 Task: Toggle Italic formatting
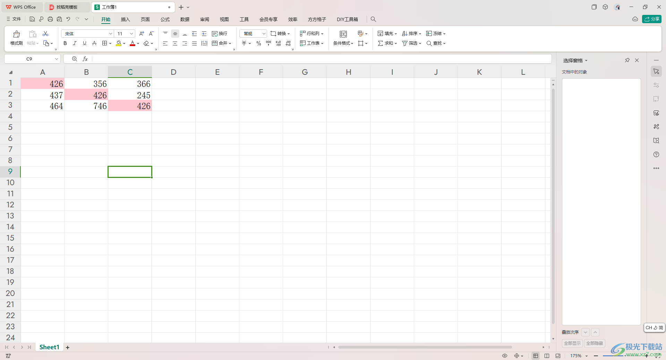click(x=75, y=43)
